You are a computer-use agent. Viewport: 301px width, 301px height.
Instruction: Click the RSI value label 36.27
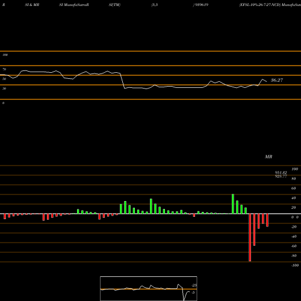[x=277, y=80]
